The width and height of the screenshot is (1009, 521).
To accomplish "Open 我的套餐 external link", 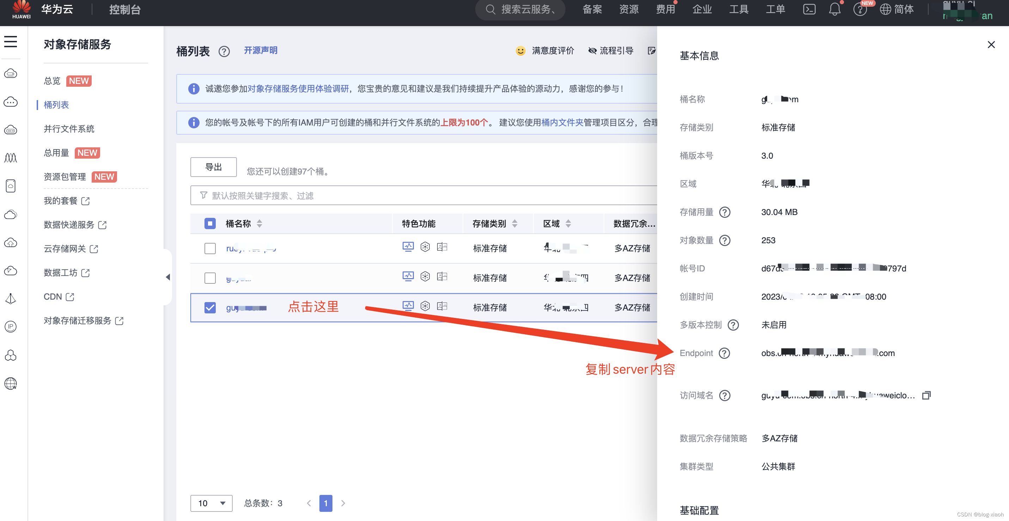I will tap(67, 201).
